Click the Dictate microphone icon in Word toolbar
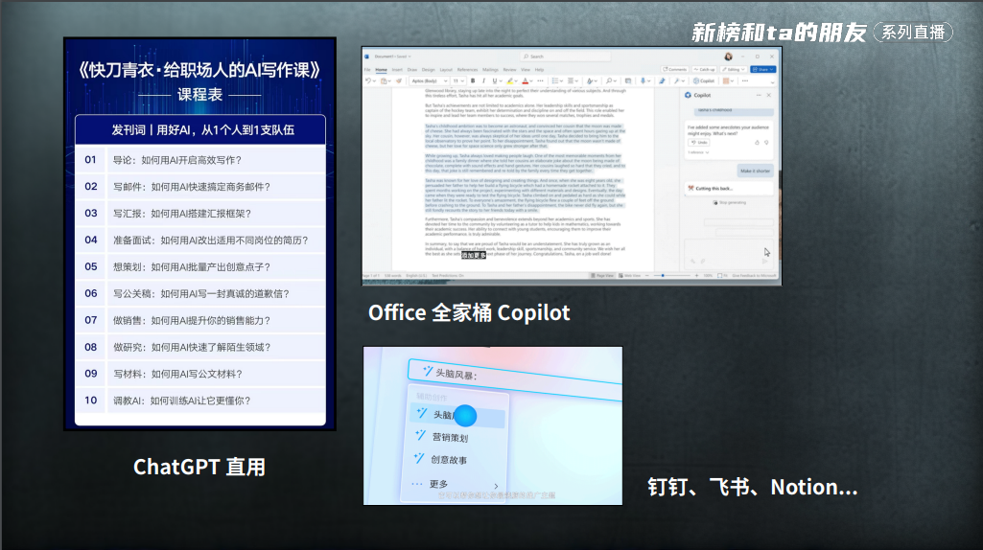Viewport: 983px width, 550px height. click(643, 80)
